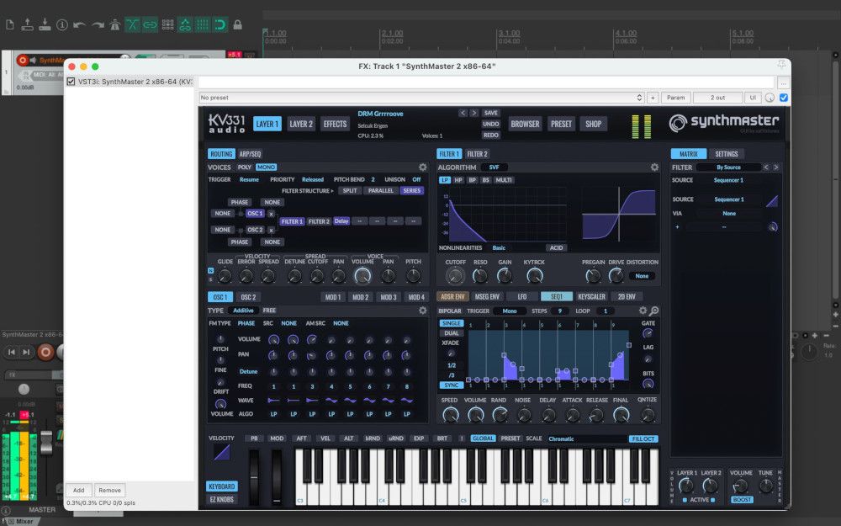
Task: Click the SynthMaster SAVE button
Action: click(x=491, y=113)
